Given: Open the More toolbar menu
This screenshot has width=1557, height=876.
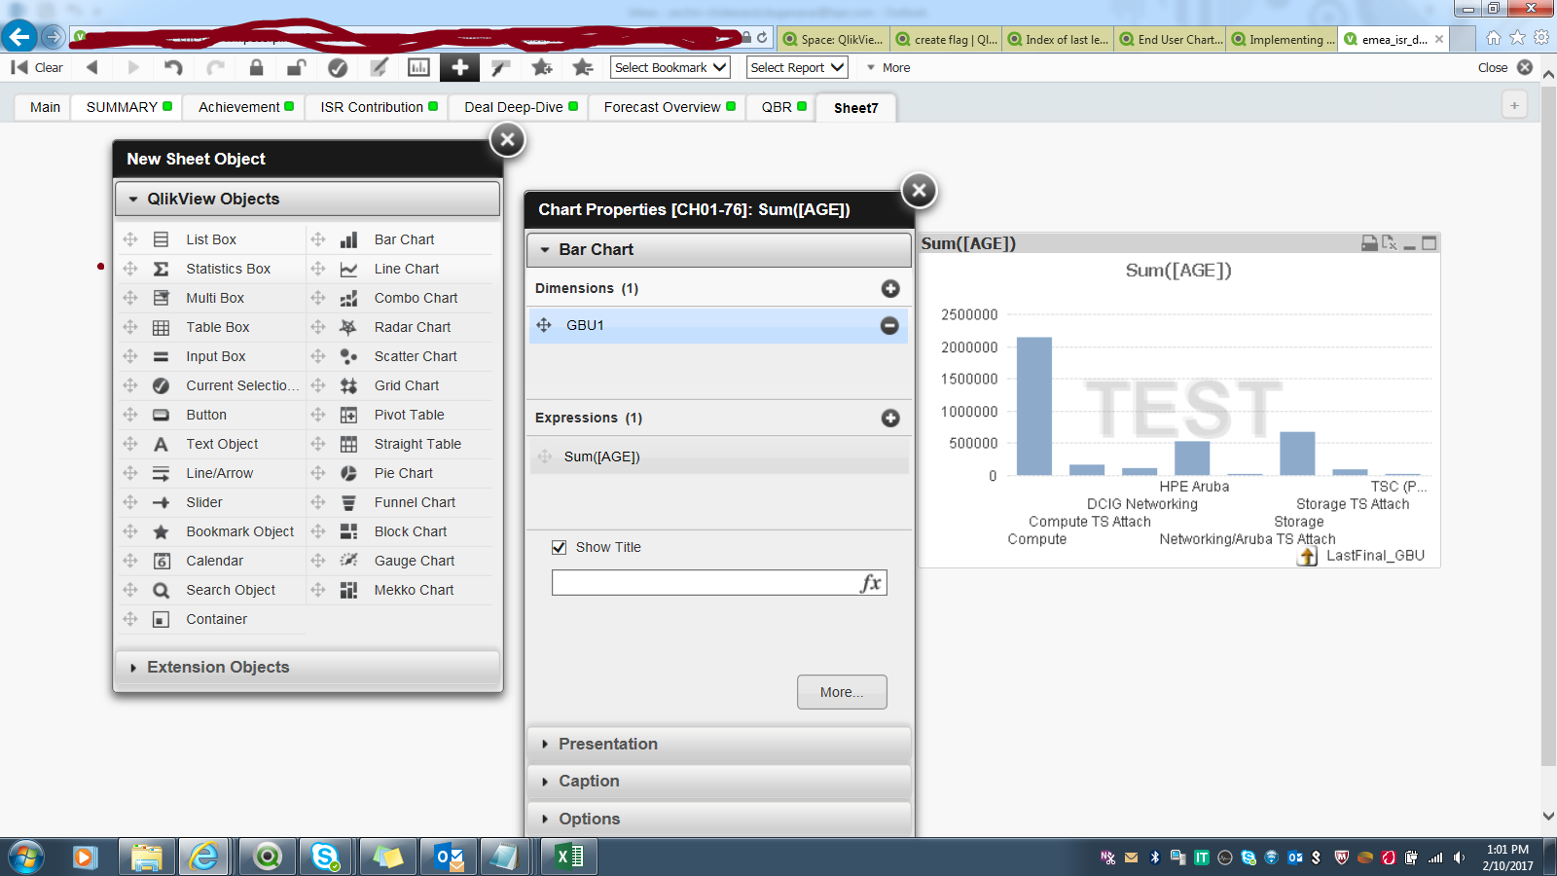Looking at the screenshot, I should pyautogui.click(x=888, y=67).
